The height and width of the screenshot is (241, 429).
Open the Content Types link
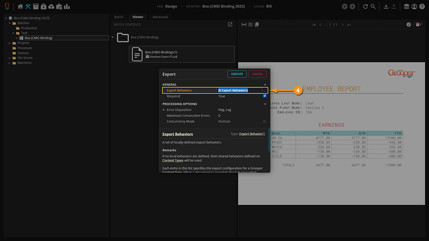coord(172,161)
